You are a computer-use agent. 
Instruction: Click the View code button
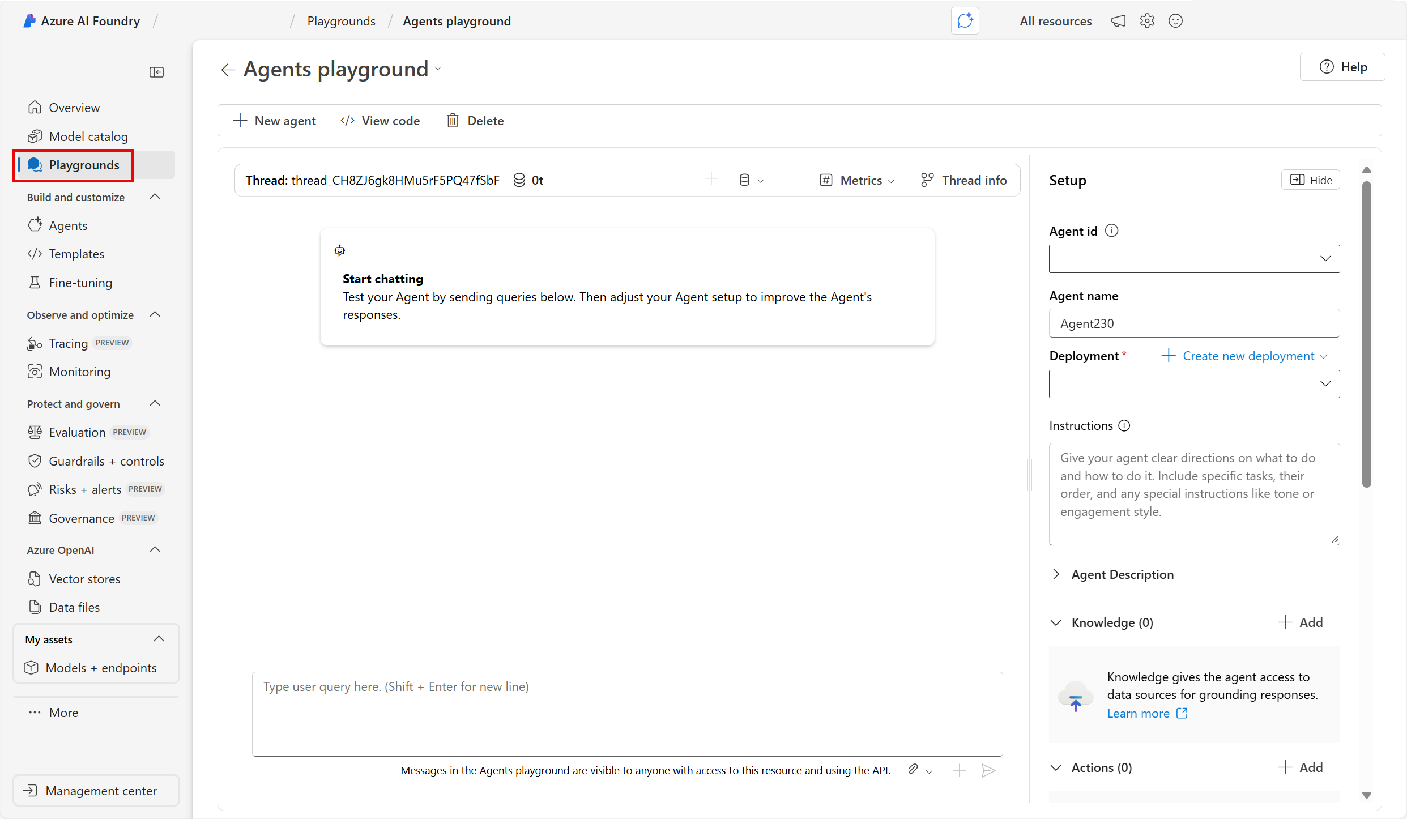click(x=380, y=121)
